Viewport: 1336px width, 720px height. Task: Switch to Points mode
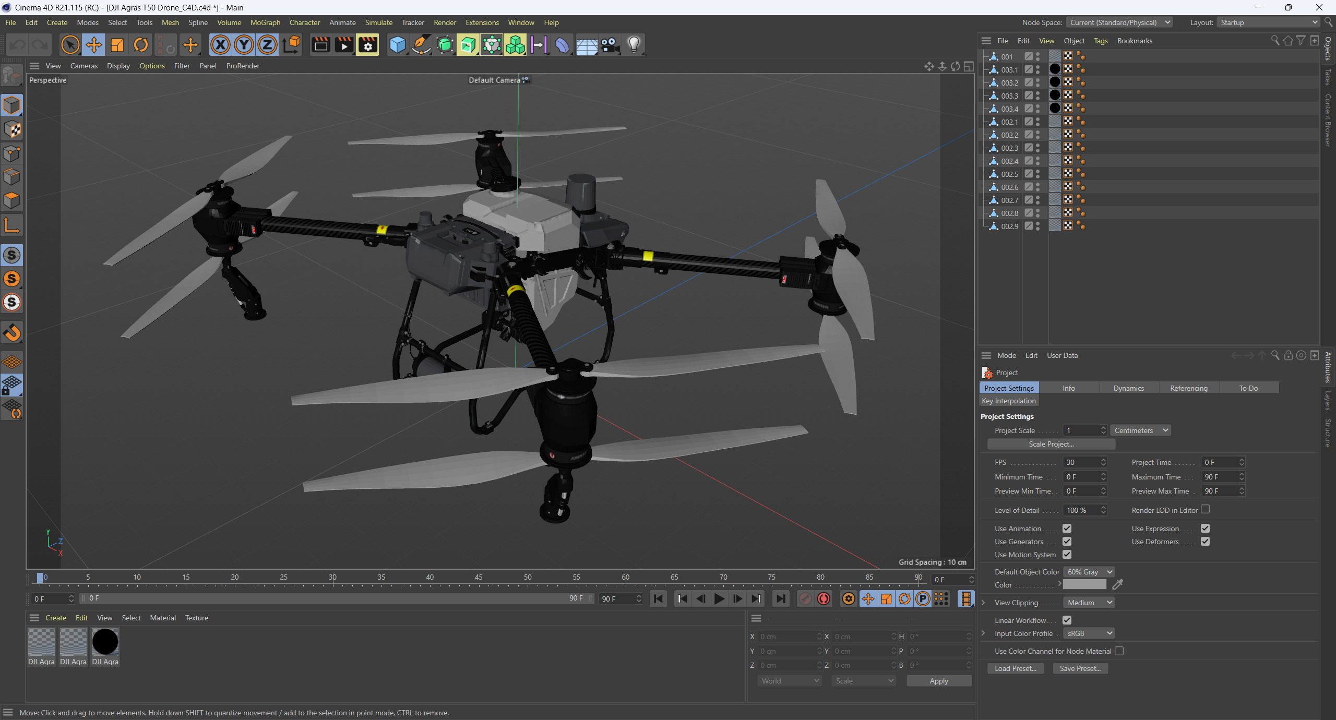pyautogui.click(x=12, y=153)
